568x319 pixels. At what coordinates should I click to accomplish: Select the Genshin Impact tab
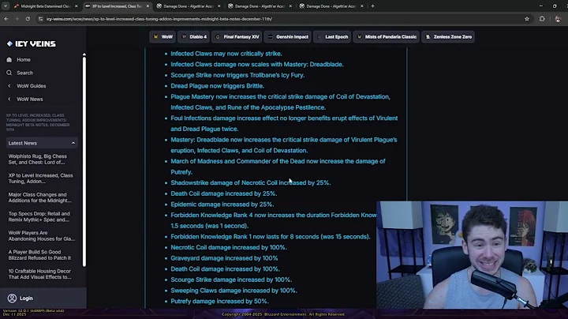288,36
